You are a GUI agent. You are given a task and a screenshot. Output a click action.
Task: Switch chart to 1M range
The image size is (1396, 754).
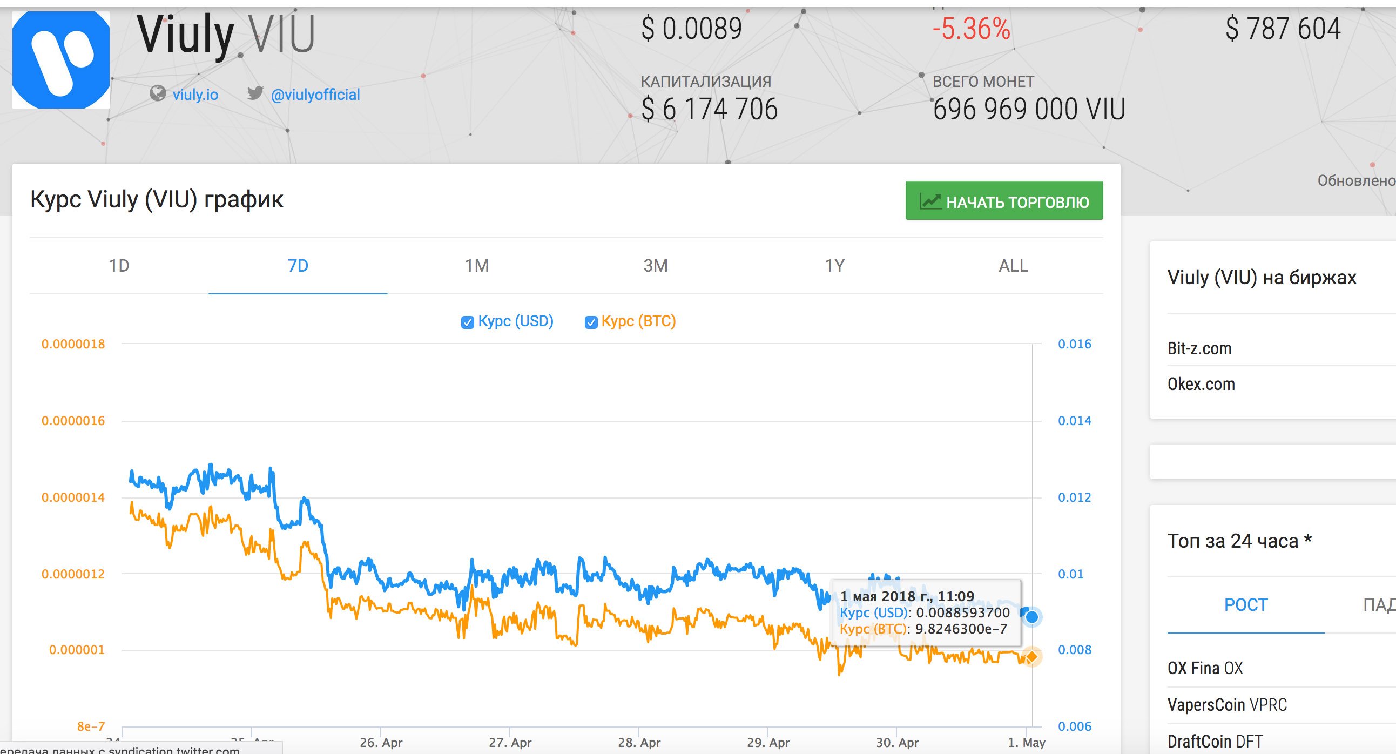476,266
